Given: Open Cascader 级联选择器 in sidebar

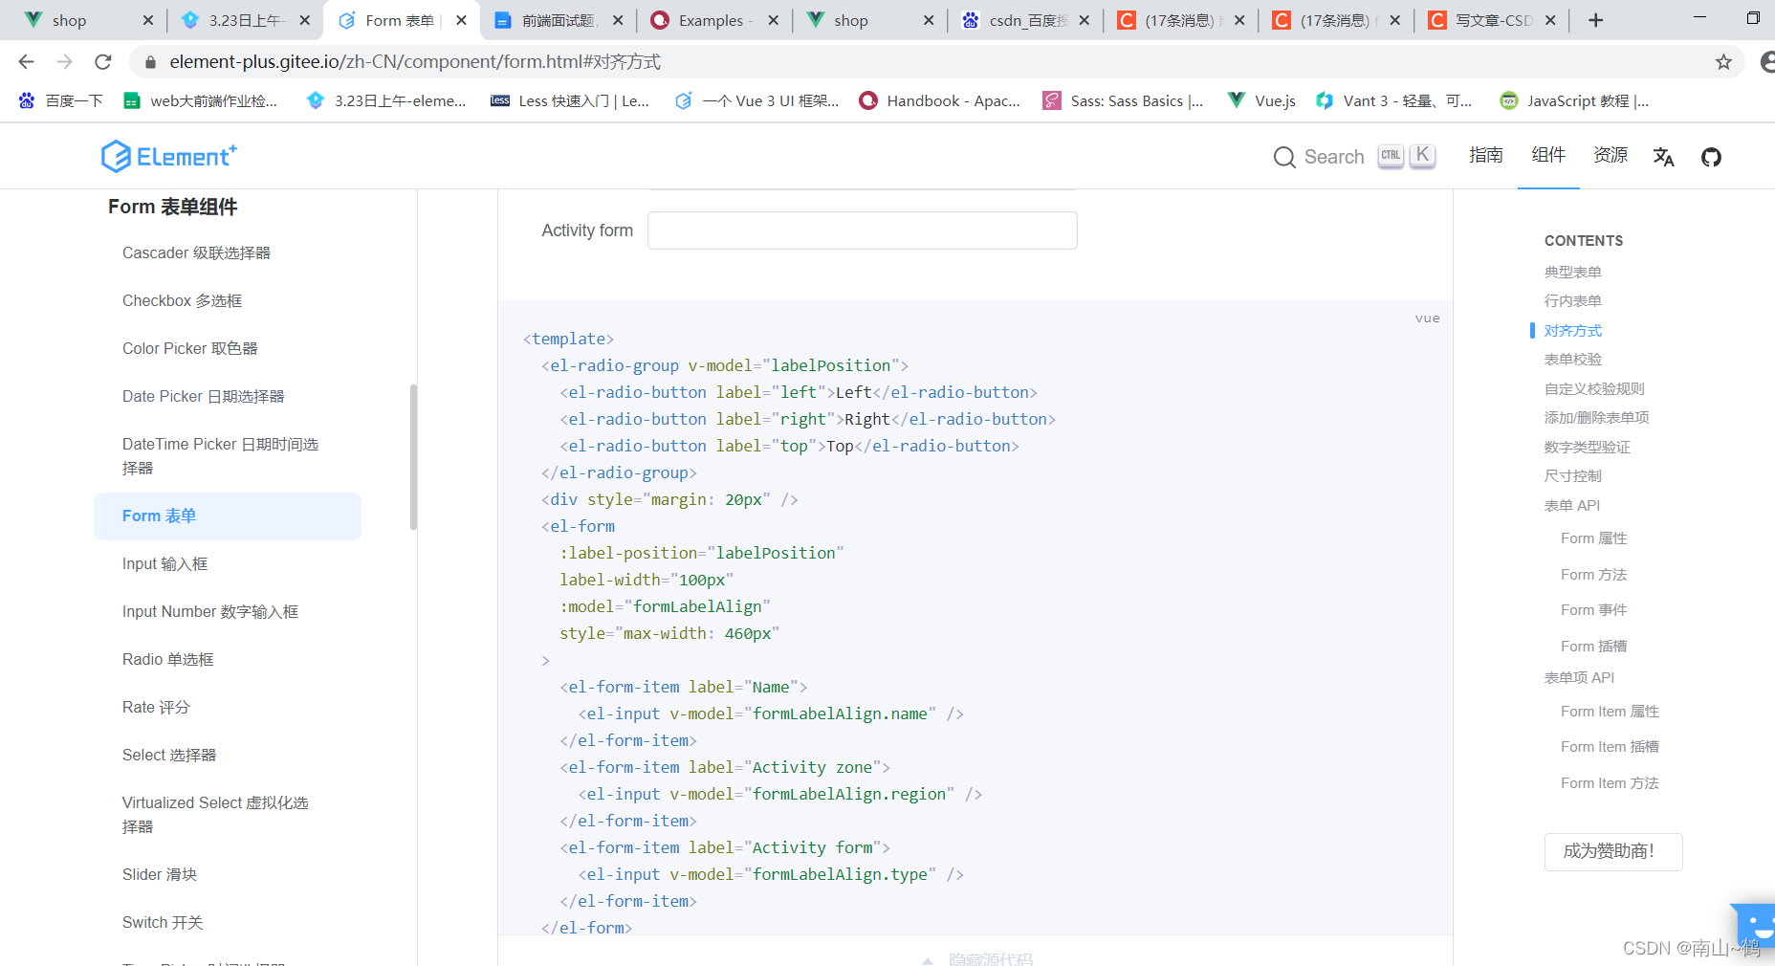Looking at the screenshot, I should (196, 252).
